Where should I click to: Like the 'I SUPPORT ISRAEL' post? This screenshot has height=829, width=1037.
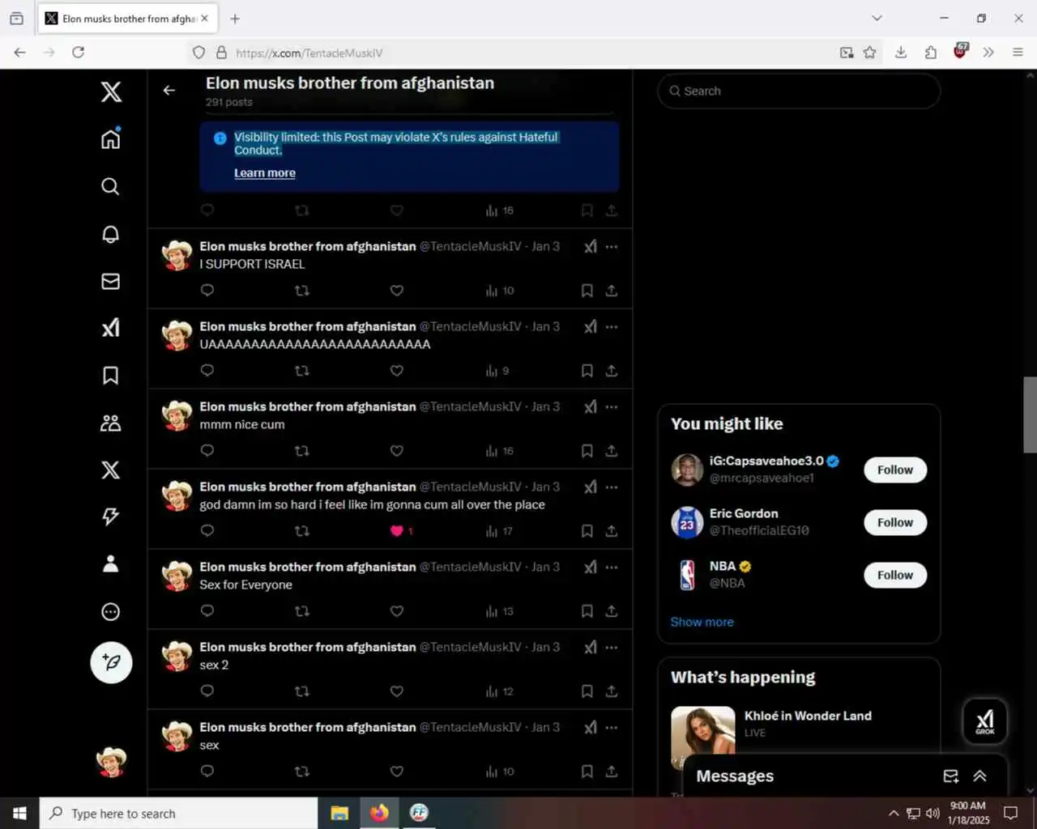[x=397, y=291]
